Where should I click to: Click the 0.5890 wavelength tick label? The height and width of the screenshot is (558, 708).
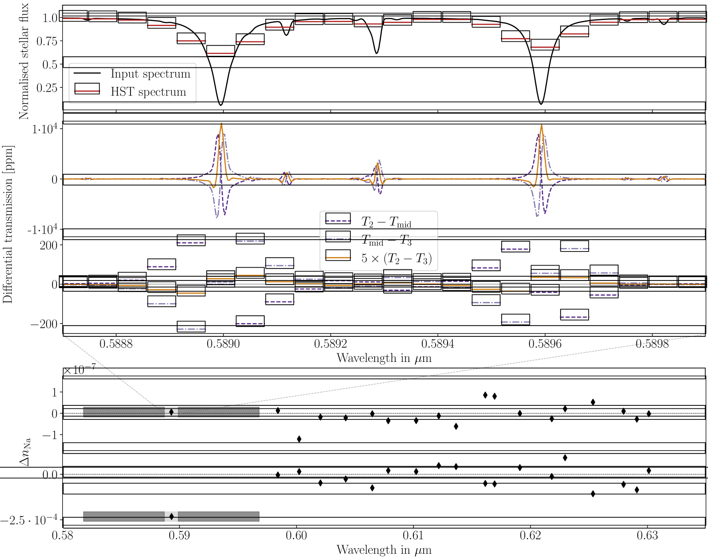click(223, 344)
